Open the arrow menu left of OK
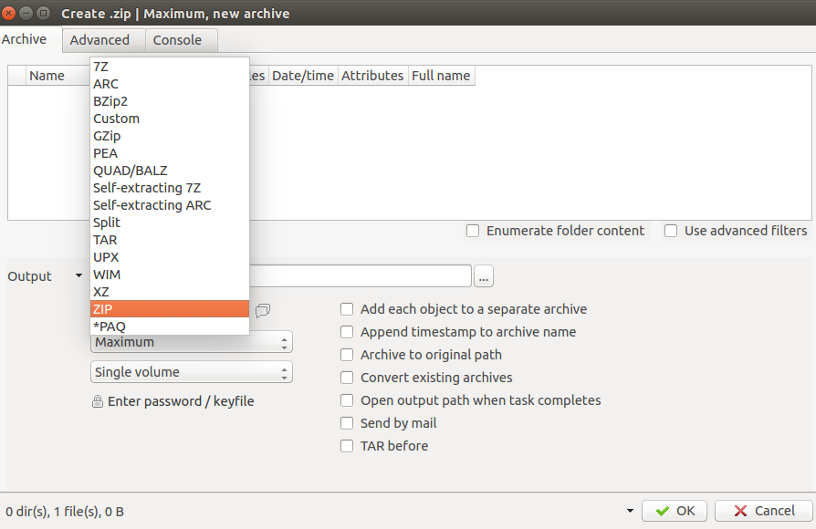Screen dimensions: 816x529 click(630, 511)
